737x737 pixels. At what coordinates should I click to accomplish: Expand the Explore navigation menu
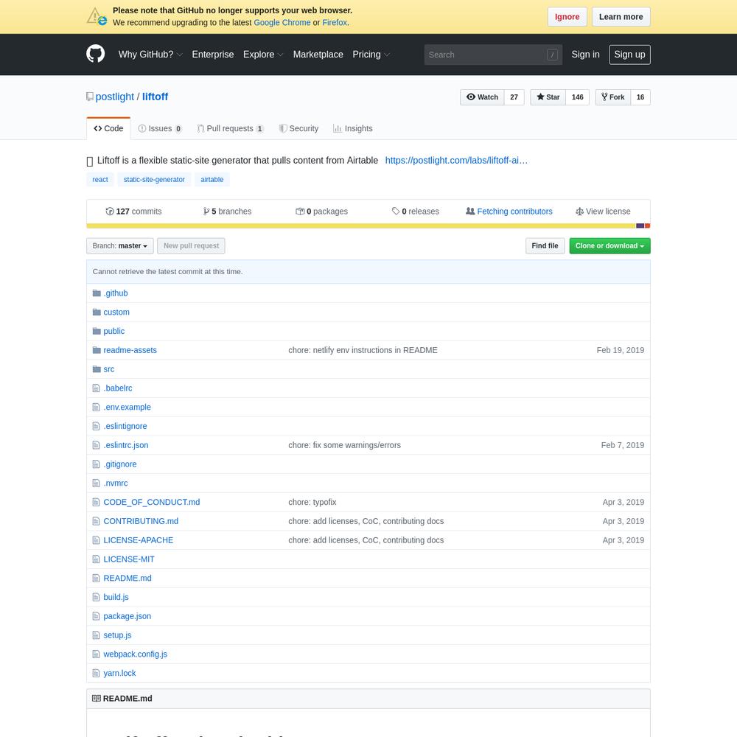tap(263, 55)
